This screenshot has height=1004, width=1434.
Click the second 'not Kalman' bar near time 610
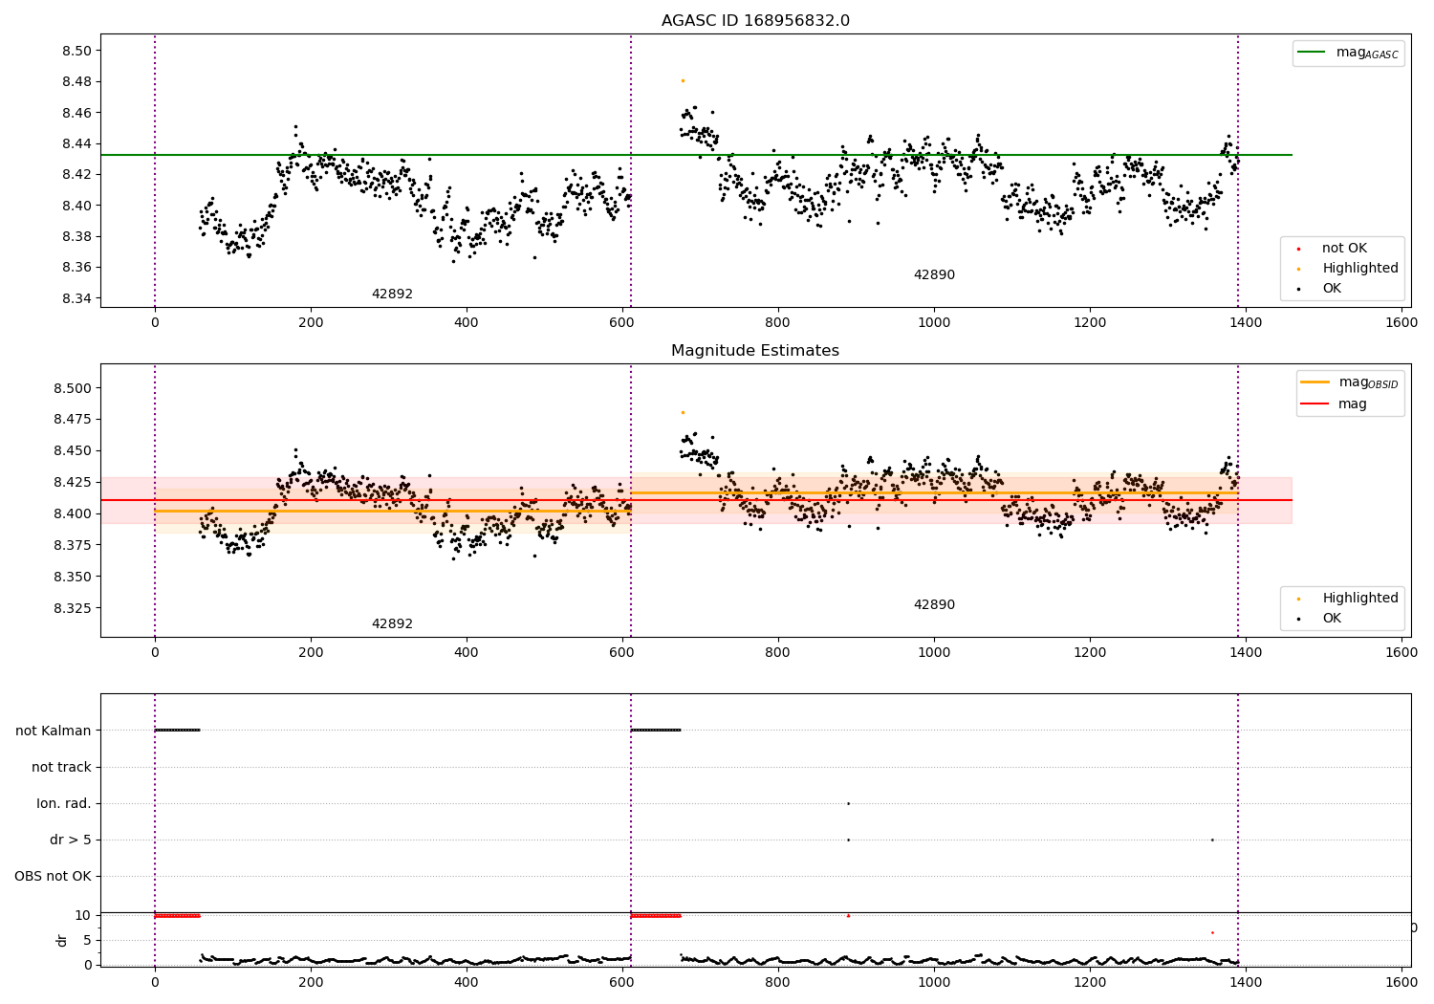tap(656, 731)
